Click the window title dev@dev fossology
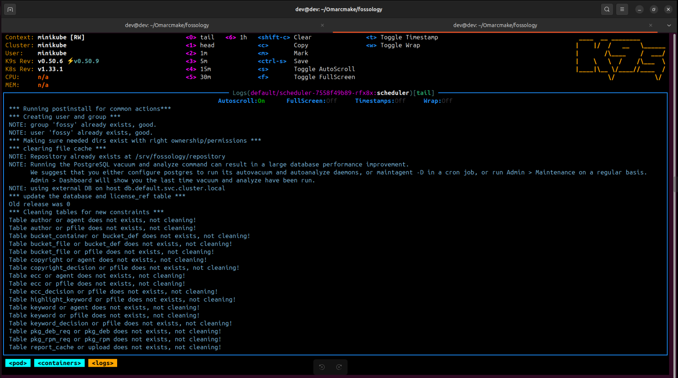Screen dimensions: 678x378 coord(339,9)
